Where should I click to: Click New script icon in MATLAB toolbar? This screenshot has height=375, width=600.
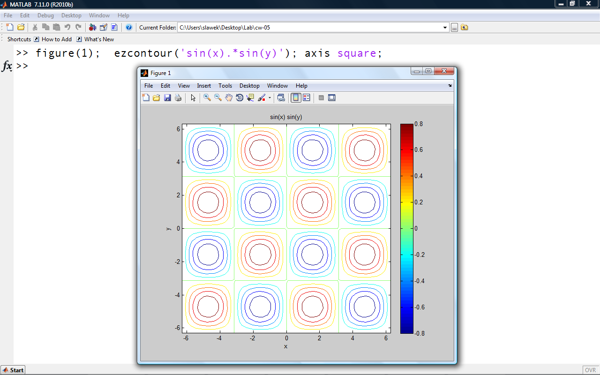9,27
